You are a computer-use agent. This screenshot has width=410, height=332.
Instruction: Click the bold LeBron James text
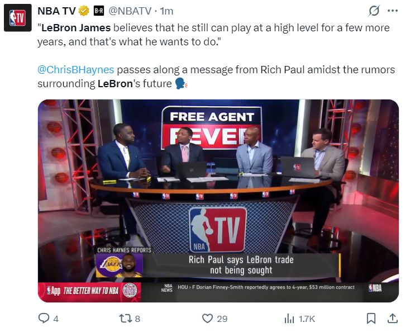click(x=76, y=28)
